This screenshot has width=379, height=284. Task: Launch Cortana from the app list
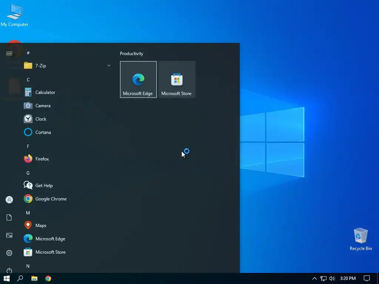click(x=67, y=132)
